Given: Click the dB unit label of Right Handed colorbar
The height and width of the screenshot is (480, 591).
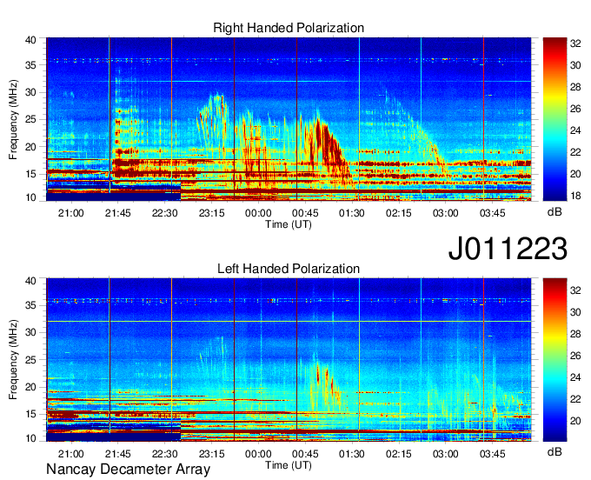Looking at the screenshot, I should point(554,212).
